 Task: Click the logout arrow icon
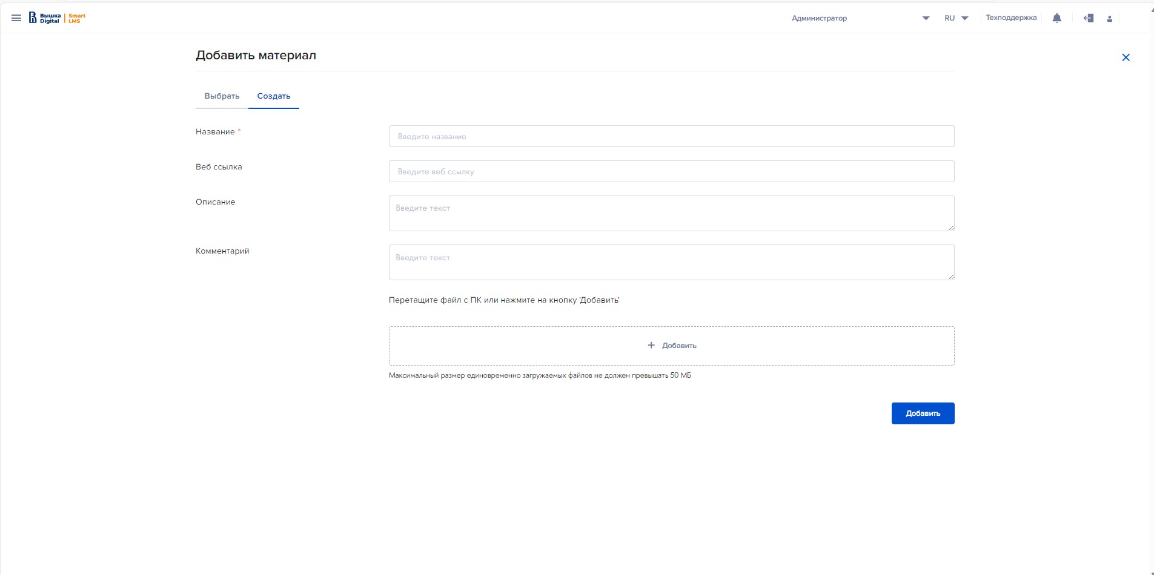[1088, 18]
